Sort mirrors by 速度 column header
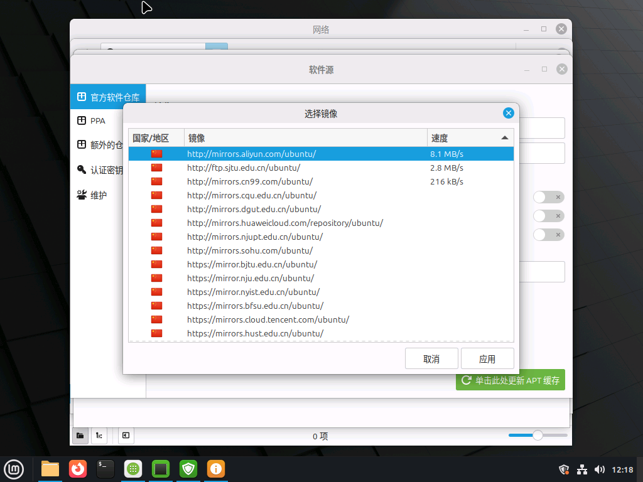Screen dimensions: 643x482 [x=470, y=138]
